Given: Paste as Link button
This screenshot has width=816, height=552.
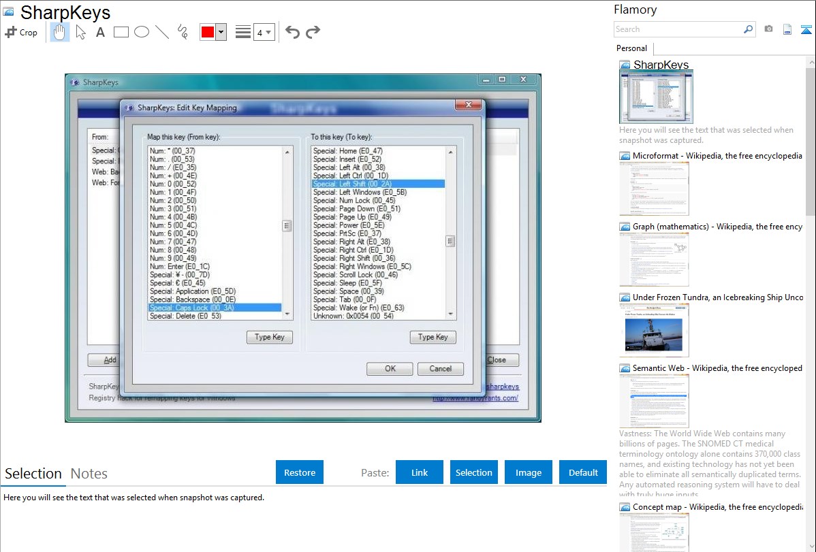Looking at the screenshot, I should pos(420,472).
